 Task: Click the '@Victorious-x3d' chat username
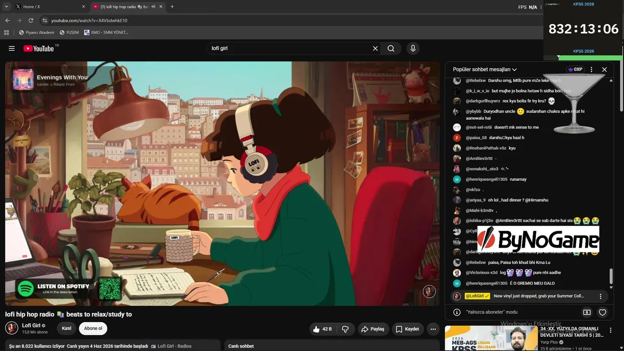482,273
